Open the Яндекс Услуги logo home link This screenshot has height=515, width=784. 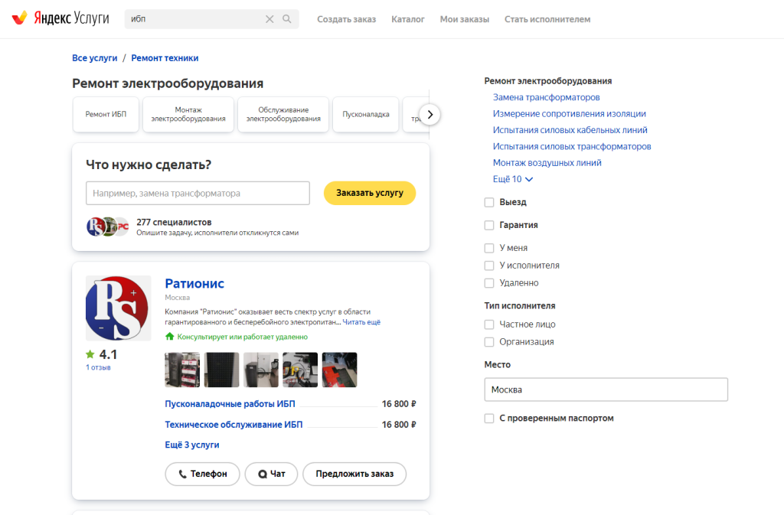tap(60, 18)
